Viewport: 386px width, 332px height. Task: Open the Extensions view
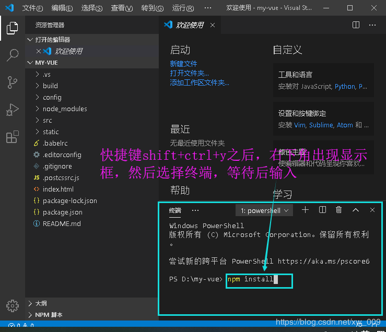(x=12, y=137)
